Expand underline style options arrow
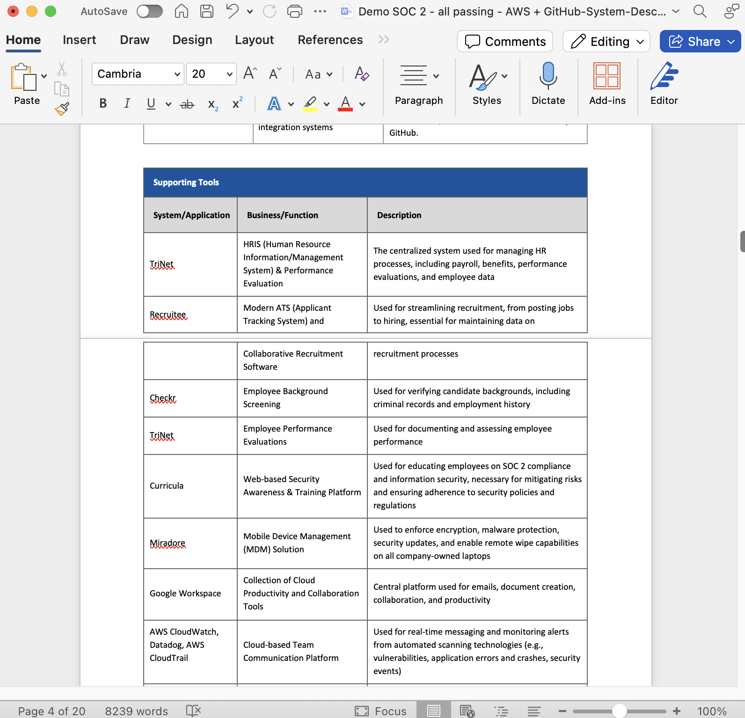Screen dimensions: 745x718 pyautogui.click(x=168, y=104)
